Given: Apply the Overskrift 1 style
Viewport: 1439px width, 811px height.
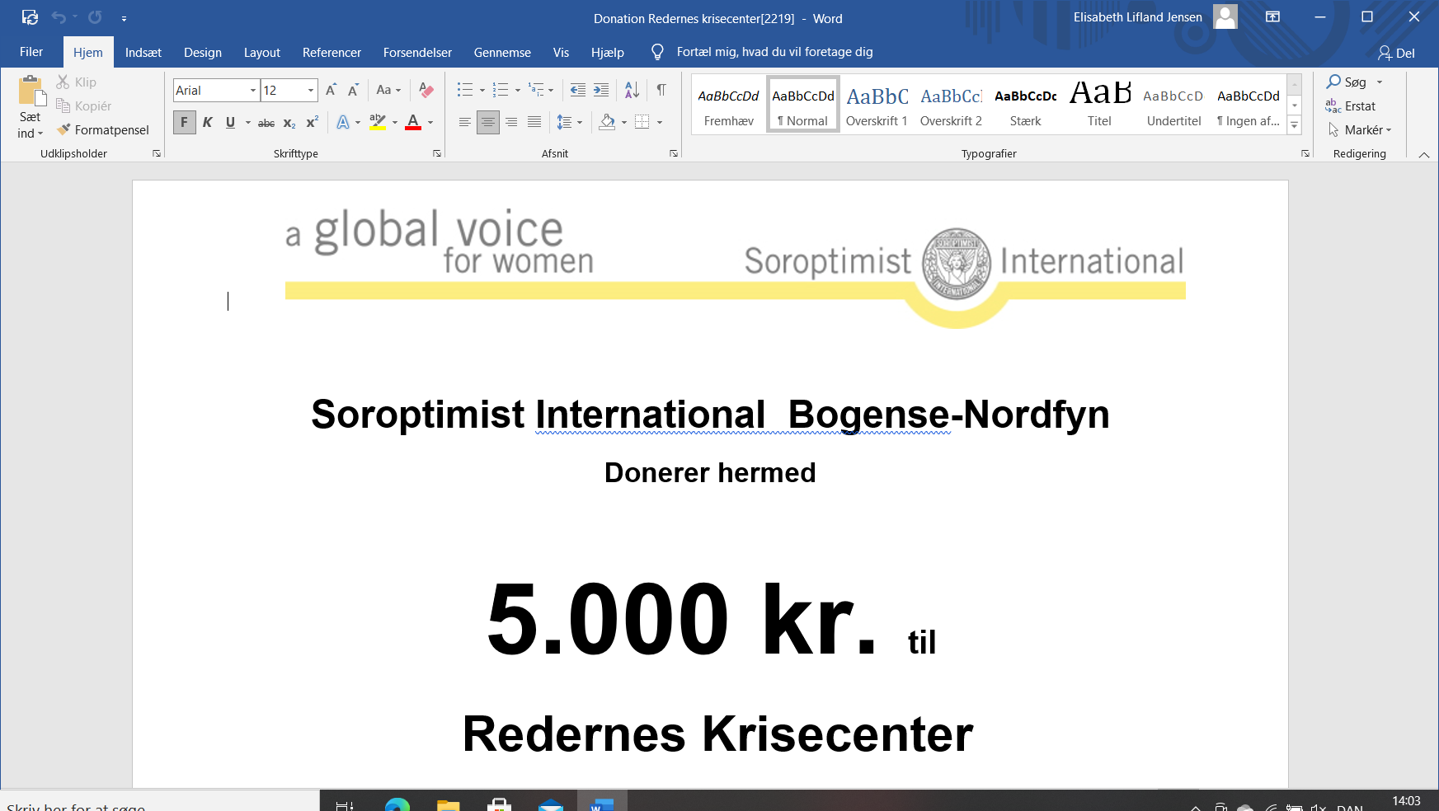Looking at the screenshot, I should (877, 104).
